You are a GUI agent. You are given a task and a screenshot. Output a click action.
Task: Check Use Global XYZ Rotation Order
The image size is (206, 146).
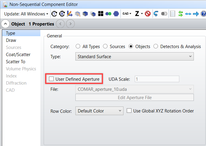pos(129,111)
